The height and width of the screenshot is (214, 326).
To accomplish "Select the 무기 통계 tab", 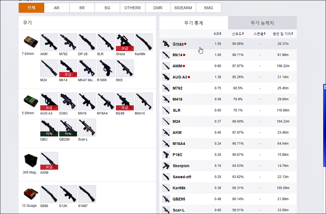I will tap(194, 23).
